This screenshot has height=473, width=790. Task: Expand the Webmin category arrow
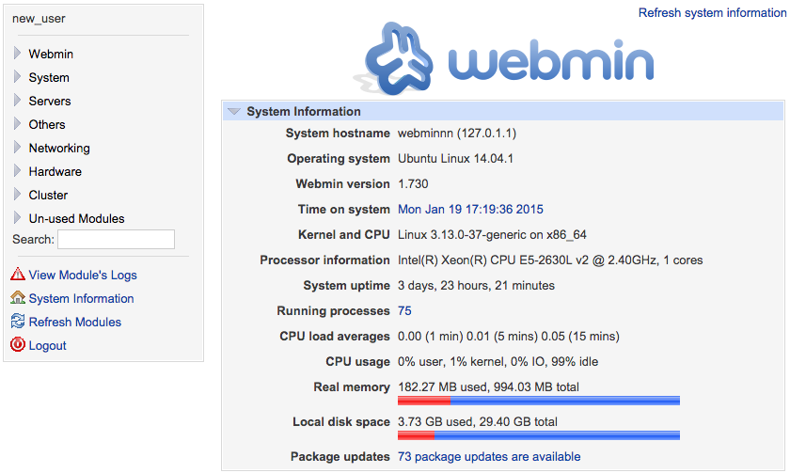click(x=17, y=54)
